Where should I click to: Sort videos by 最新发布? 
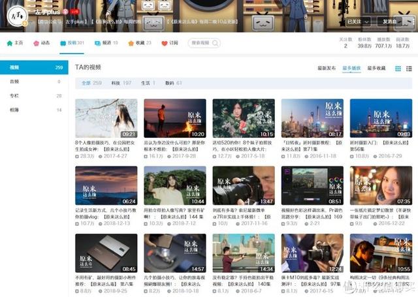327,68
